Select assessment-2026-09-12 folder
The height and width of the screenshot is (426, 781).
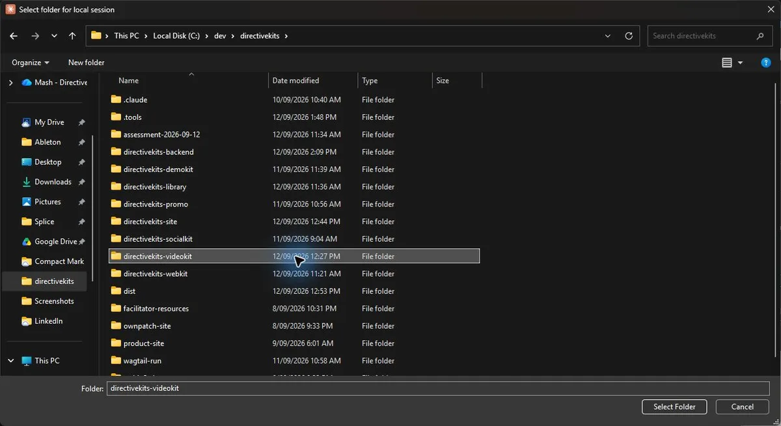[161, 135]
